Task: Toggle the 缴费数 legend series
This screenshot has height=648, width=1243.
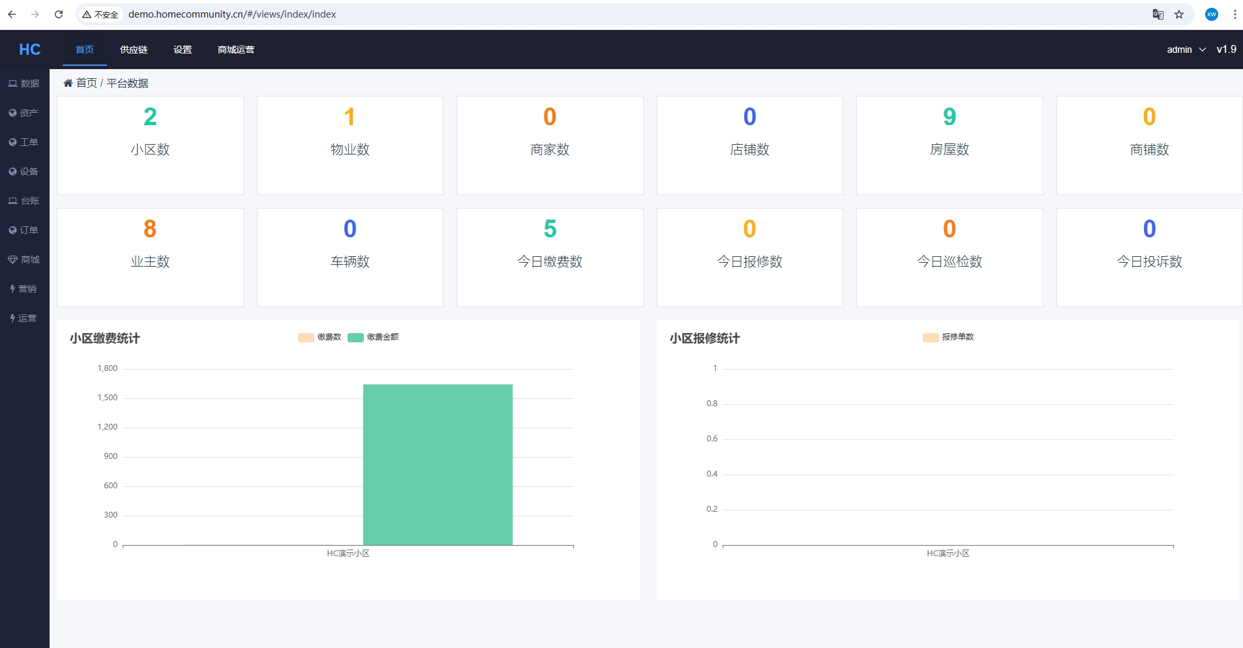Action: pos(320,337)
